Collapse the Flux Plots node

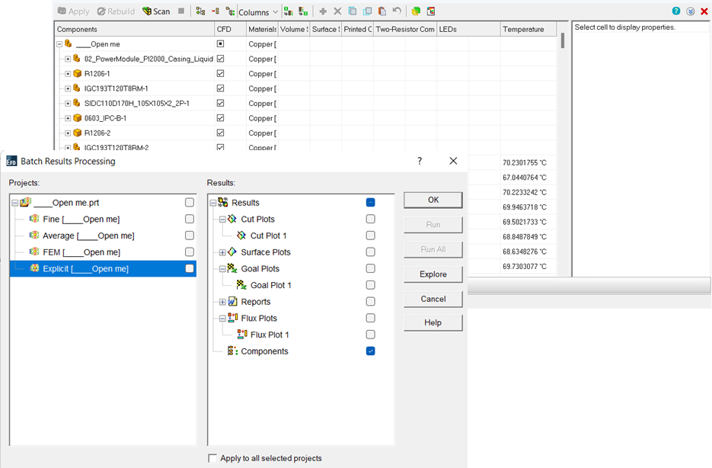coord(222,318)
